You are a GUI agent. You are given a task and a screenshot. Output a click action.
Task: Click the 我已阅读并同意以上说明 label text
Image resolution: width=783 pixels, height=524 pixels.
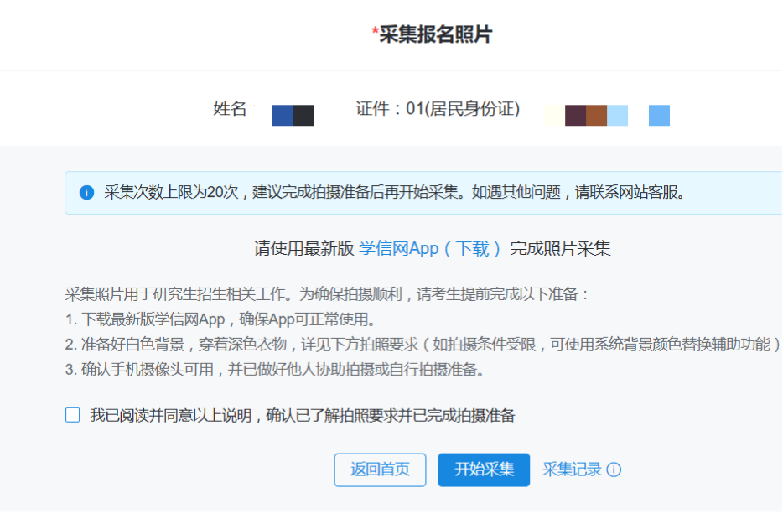click(x=302, y=415)
